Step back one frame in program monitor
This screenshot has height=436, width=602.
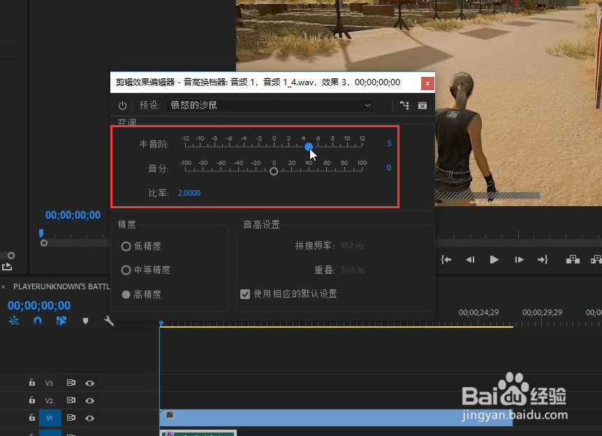pyautogui.click(x=470, y=260)
